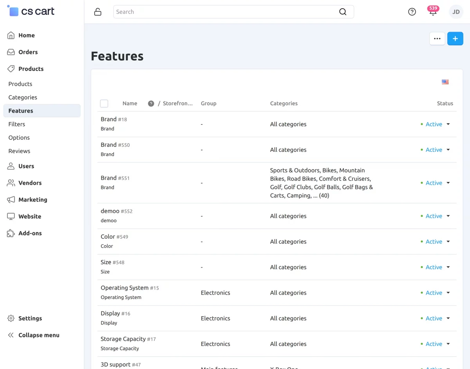Open the demoo #552 feature link
This screenshot has height=369, width=470.
click(x=110, y=211)
